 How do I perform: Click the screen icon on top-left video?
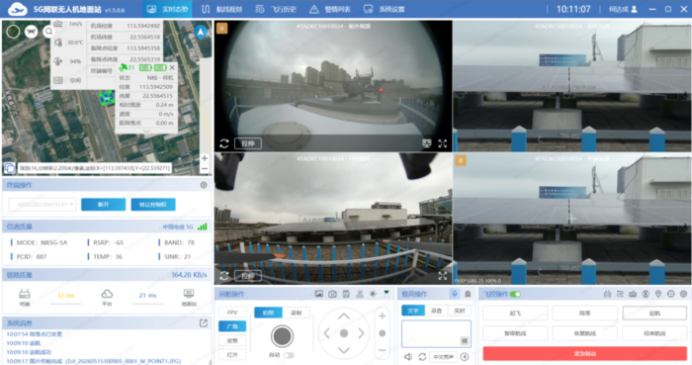pyautogui.click(x=426, y=143)
